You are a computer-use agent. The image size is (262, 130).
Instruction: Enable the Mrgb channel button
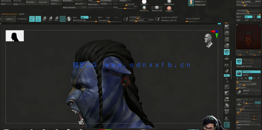tap(75, 17)
